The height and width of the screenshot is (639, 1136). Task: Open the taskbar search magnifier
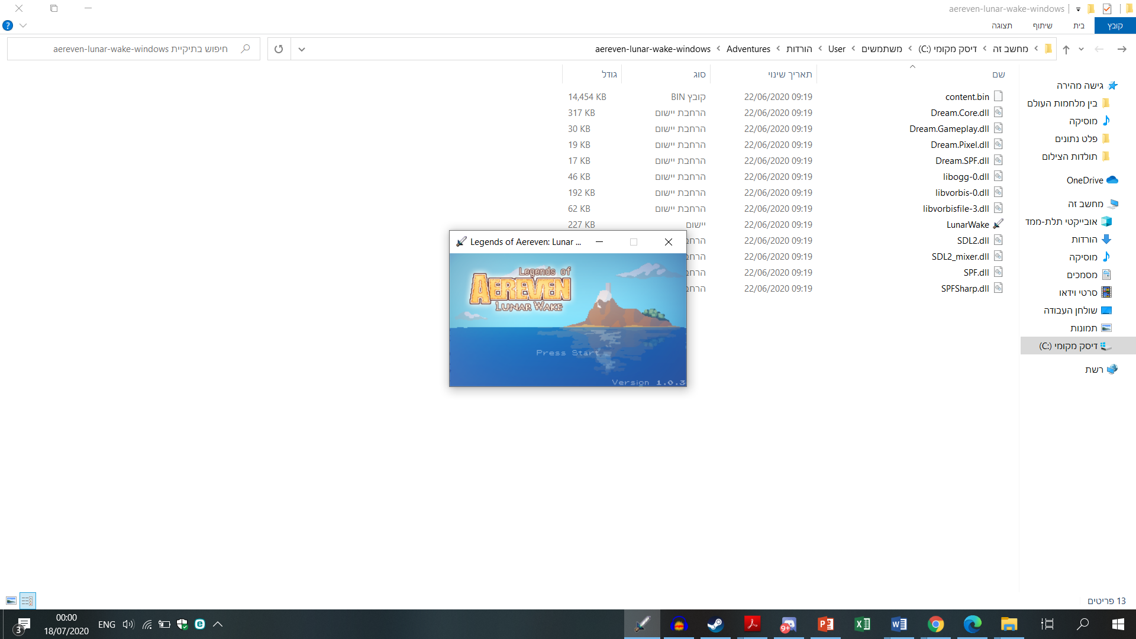pyautogui.click(x=1083, y=624)
